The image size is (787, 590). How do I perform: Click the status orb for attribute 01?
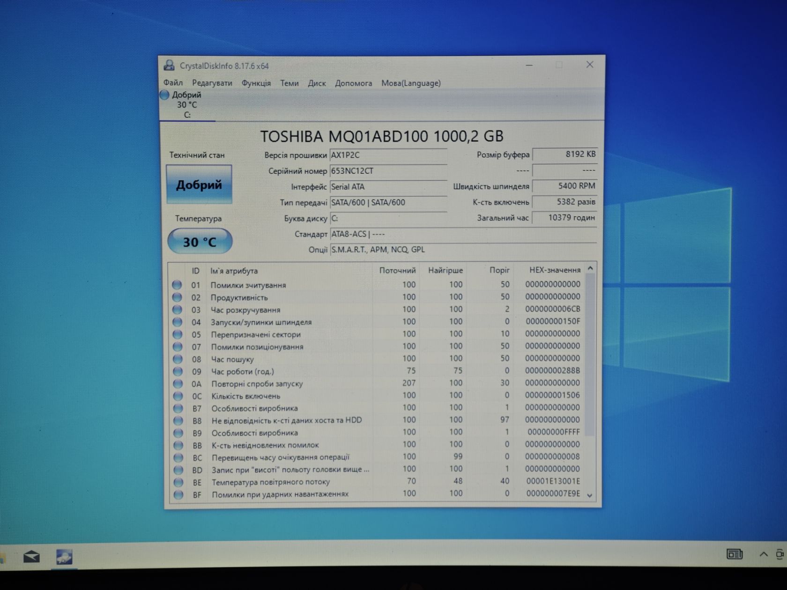coord(177,285)
